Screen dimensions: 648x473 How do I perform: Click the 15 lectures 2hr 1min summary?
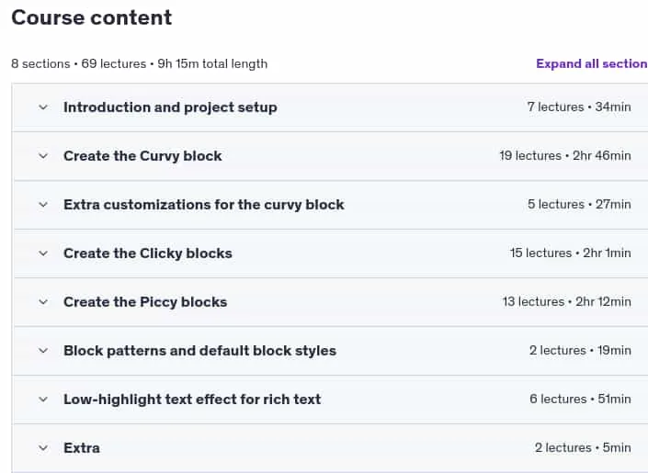click(570, 253)
